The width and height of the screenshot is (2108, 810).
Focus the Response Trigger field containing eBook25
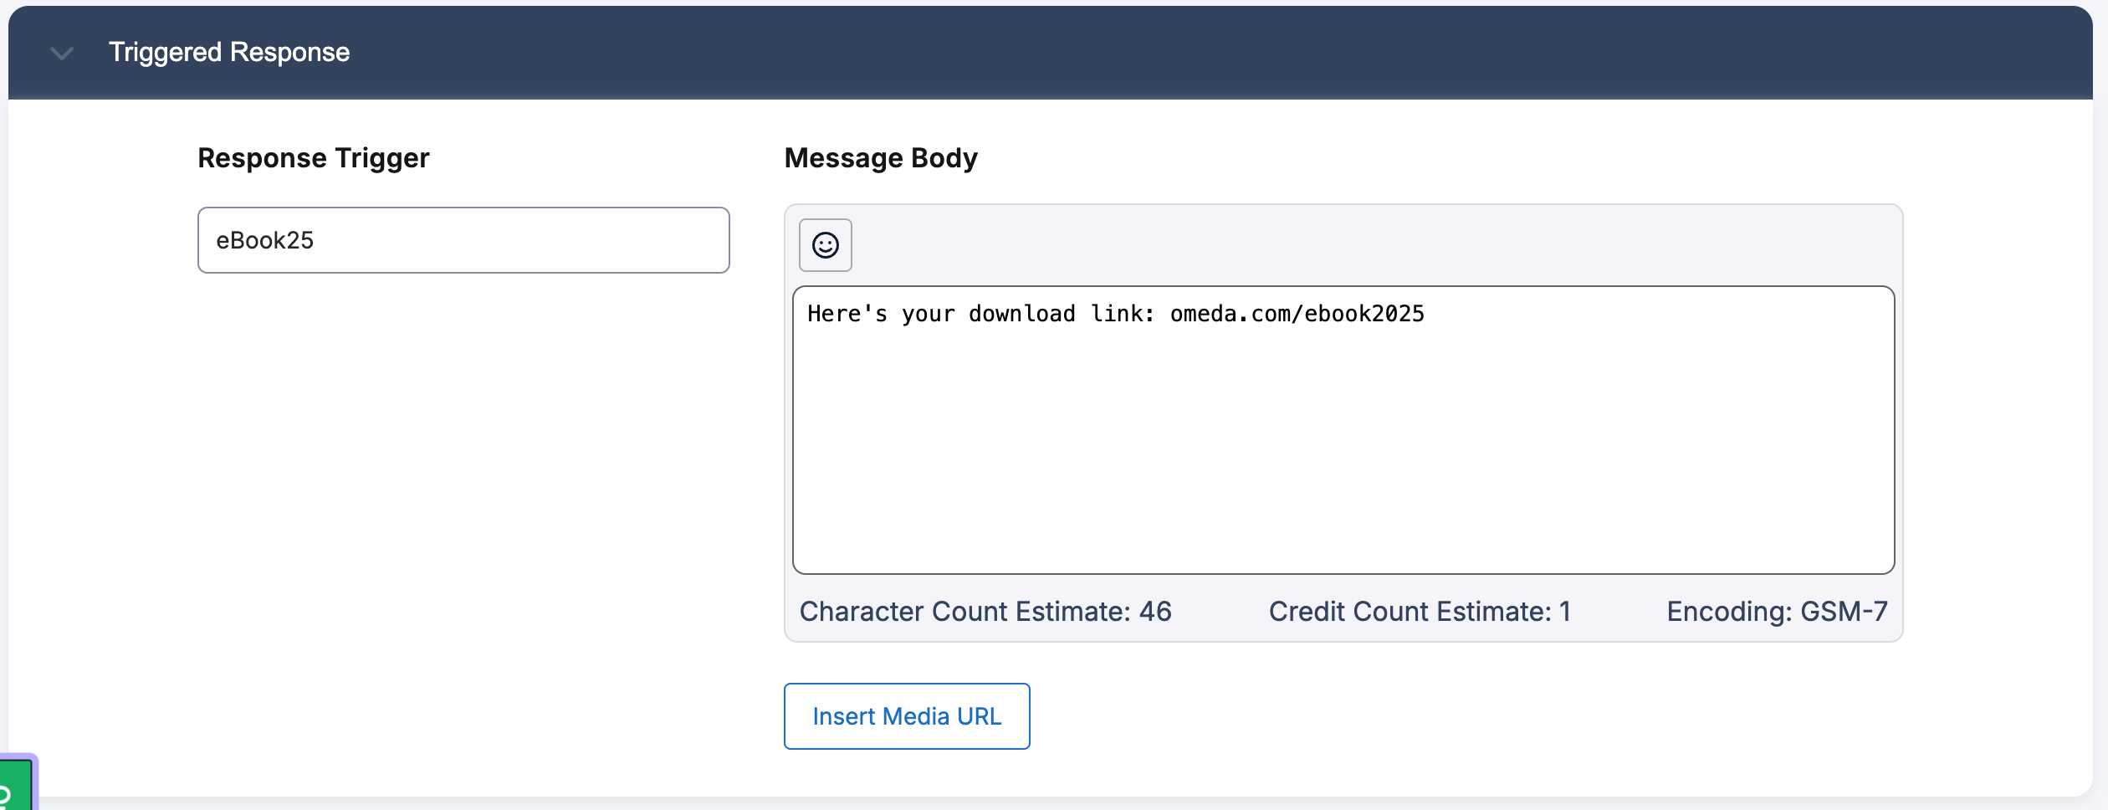[x=463, y=240]
